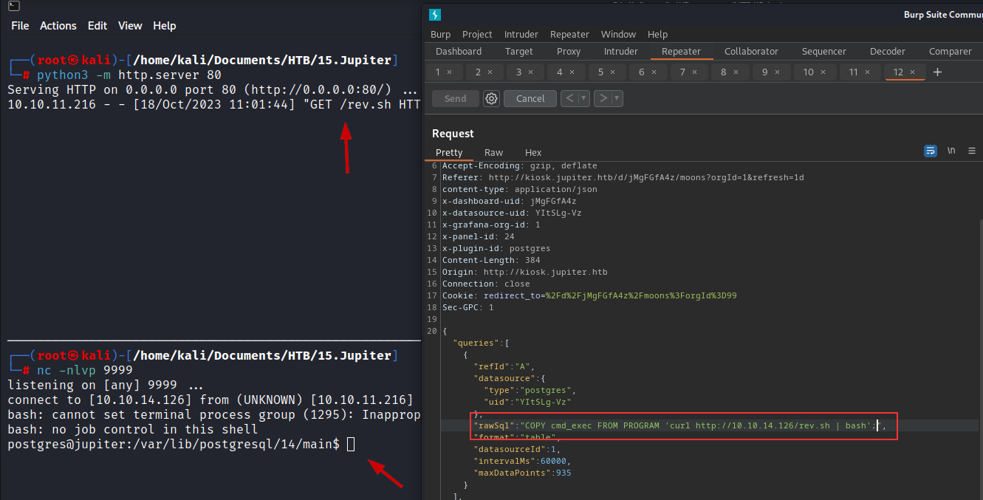Close Repeater tab 6
The width and height of the screenshot is (983, 500).
(654, 72)
